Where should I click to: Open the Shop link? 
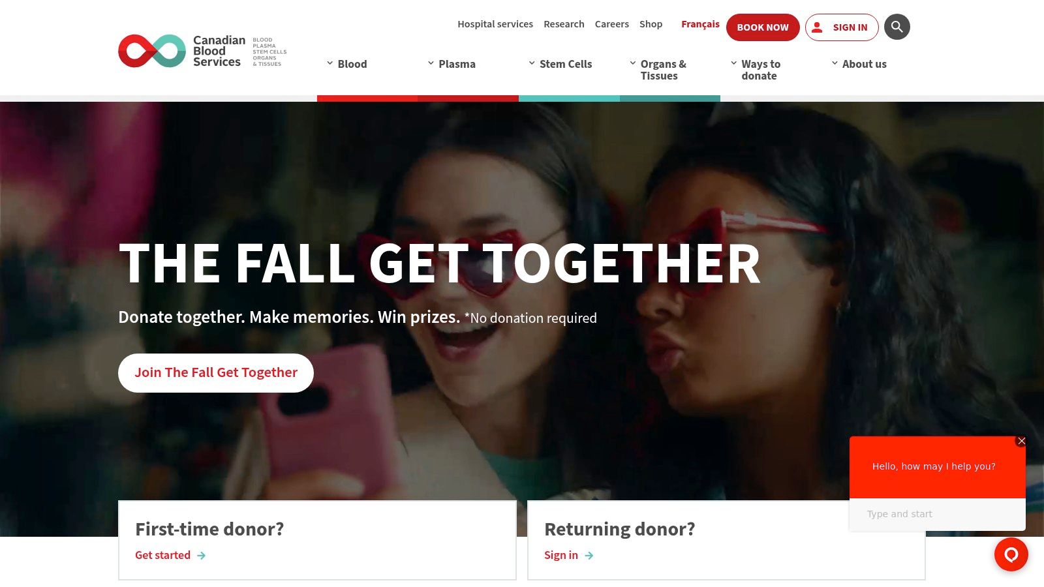(651, 24)
